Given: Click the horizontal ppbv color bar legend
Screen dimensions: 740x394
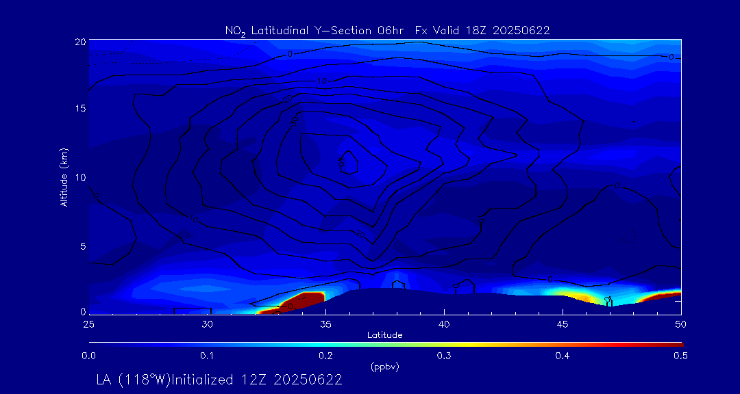Looking at the screenshot, I should click(386, 345).
